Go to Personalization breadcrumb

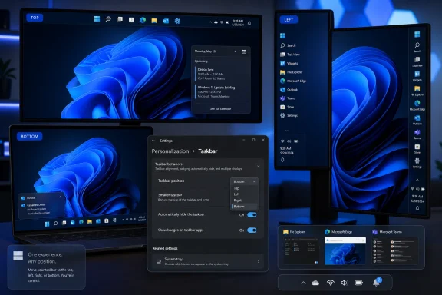170,151
